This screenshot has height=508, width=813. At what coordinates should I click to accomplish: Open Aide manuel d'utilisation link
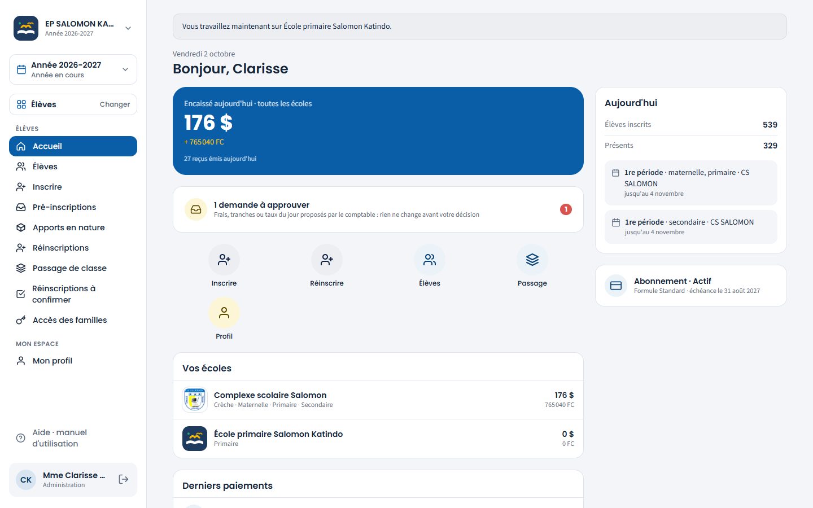click(73, 438)
